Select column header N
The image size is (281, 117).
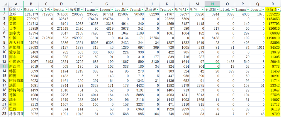(x=212, y=4)
